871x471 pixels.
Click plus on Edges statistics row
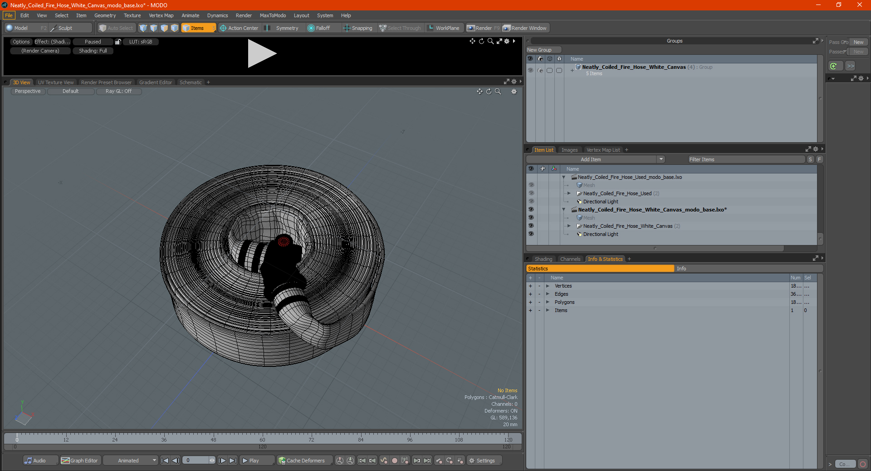(x=530, y=294)
